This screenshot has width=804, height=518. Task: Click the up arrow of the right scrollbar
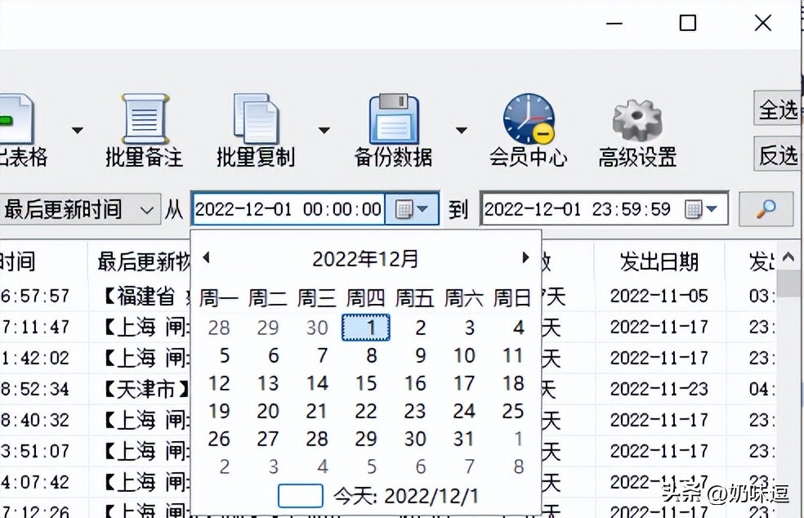[788, 256]
